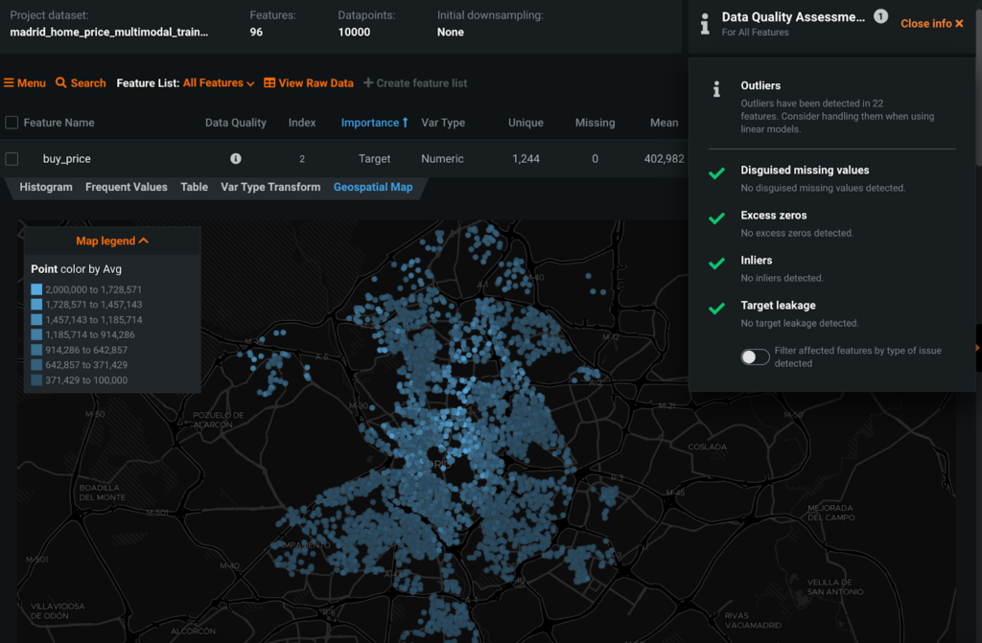Screen dimensions: 982x643
Task: Click the Search label
Action: [88, 82]
